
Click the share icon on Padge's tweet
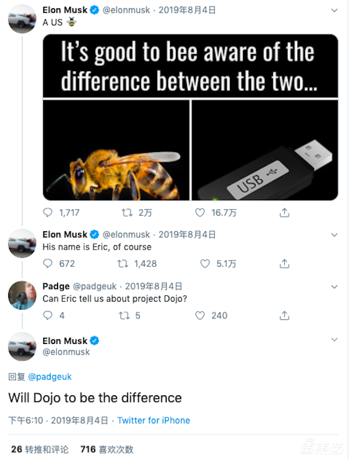pos(284,316)
